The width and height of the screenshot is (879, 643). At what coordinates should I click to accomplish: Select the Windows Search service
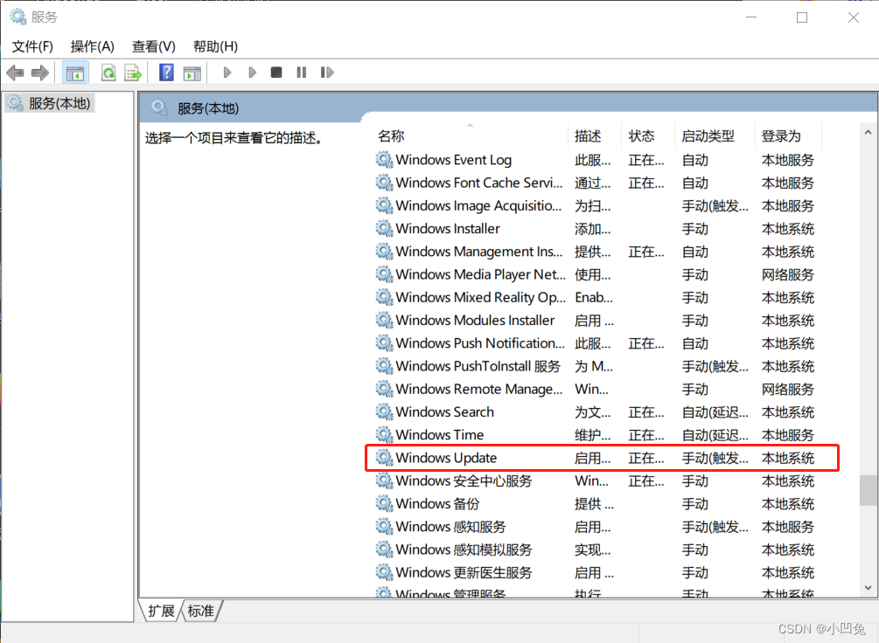[x=594, y=413]
